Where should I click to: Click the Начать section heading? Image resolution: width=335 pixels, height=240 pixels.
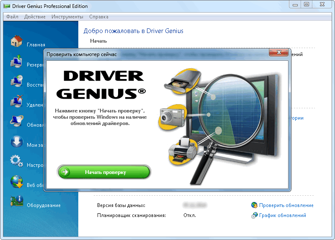[98, 41]
